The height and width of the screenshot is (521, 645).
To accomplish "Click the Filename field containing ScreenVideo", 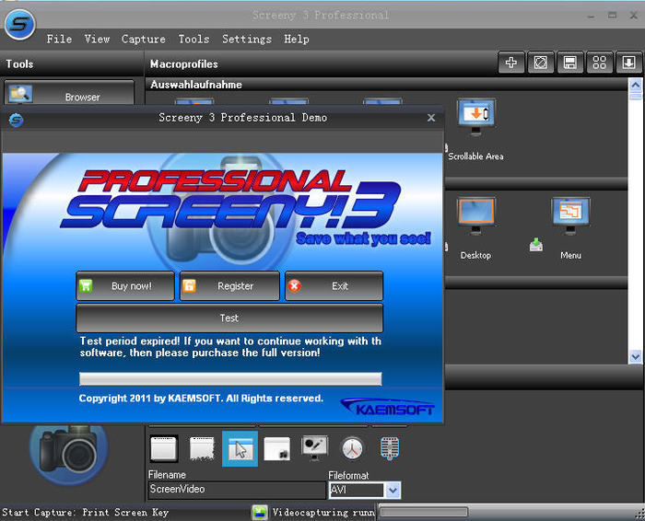I will click(x=237, y=490).
